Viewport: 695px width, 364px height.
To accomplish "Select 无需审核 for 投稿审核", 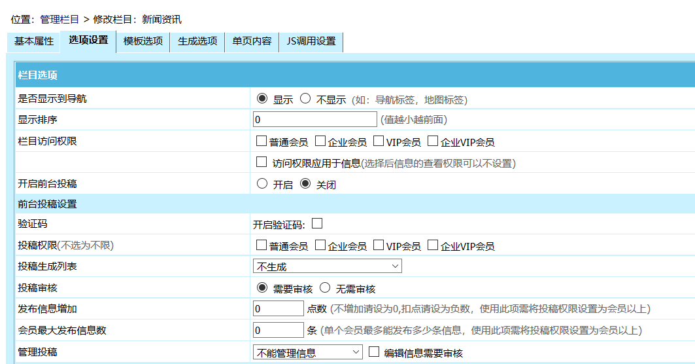I will pyautogui.click(x=325, y=287).
